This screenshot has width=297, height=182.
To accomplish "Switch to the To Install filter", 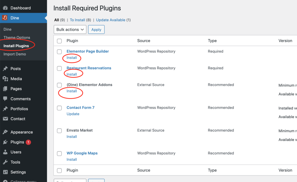I will click(x=77, y=20).
